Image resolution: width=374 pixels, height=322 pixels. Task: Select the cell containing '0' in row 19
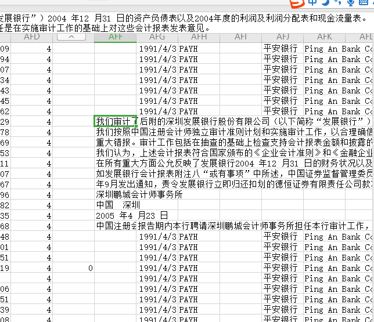[73, 268]
